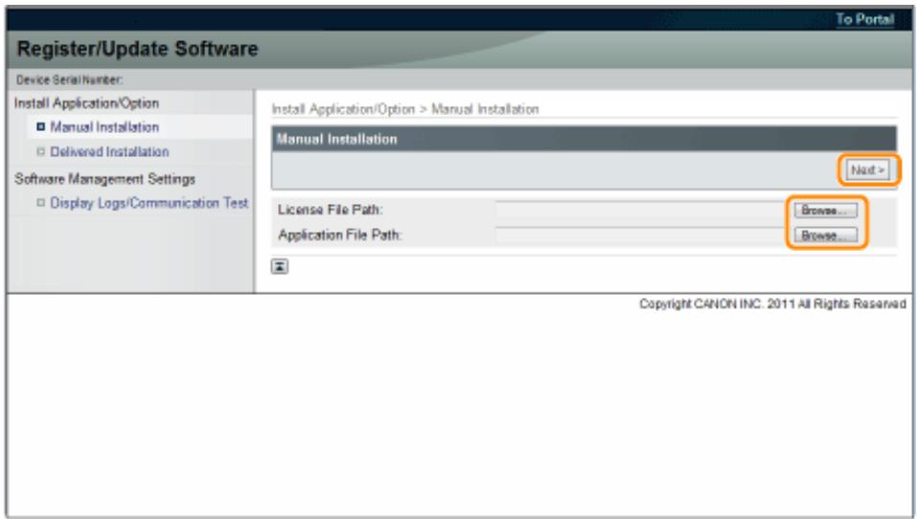Click the Copyright CANON INC. 2011 text
Viewport: 917px width, 519px height.
pos(772,304)
